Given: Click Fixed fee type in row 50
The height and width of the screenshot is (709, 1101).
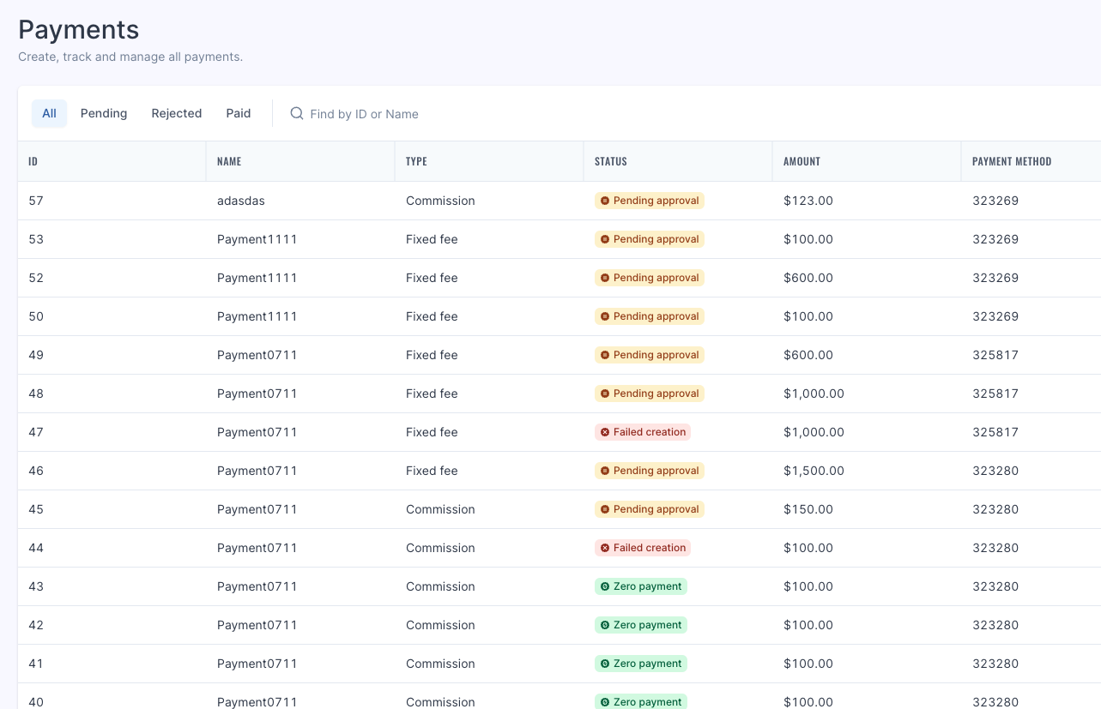Looking at the screenshot, I should (x=432, y=316).
